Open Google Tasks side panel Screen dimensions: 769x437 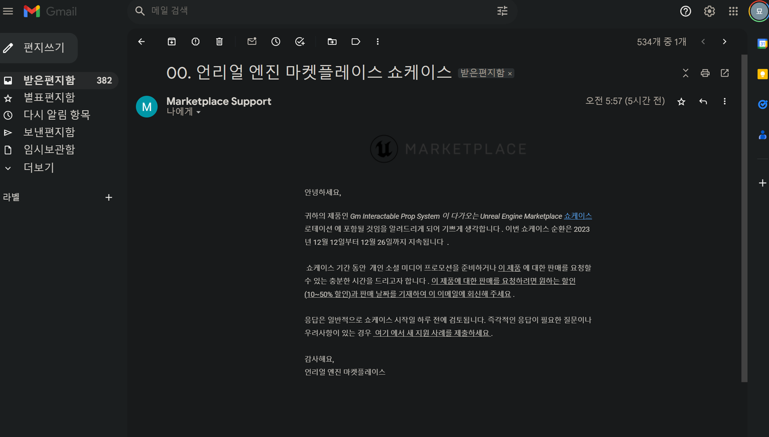point(762,104)
